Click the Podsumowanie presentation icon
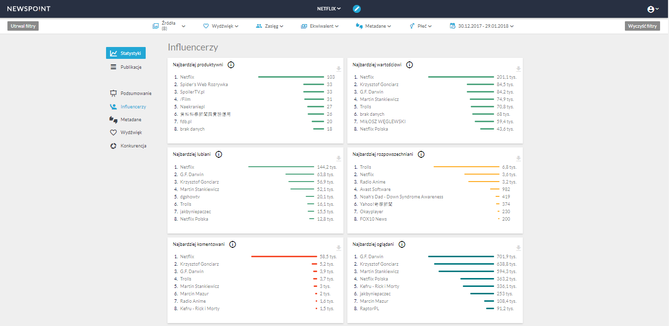669x326 pixels. [113, 93]
